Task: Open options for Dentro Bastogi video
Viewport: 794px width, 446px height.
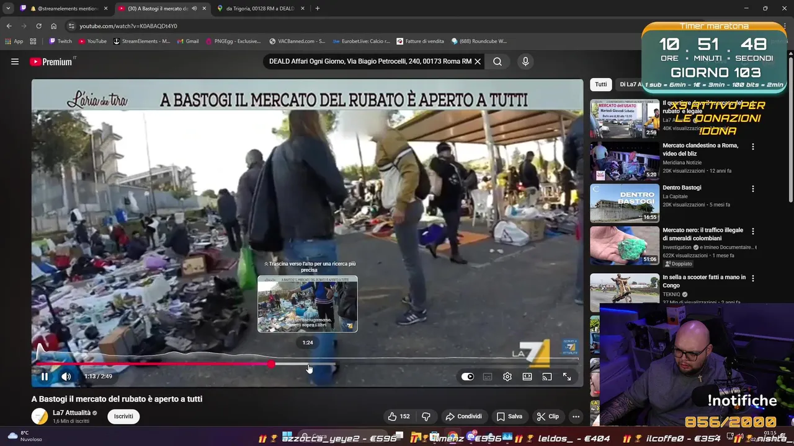Action: coord(753,188)
